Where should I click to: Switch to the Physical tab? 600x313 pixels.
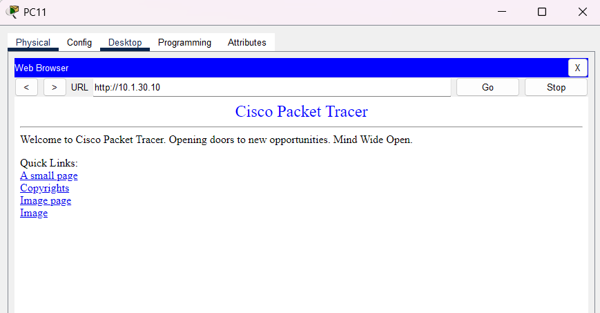33,42
